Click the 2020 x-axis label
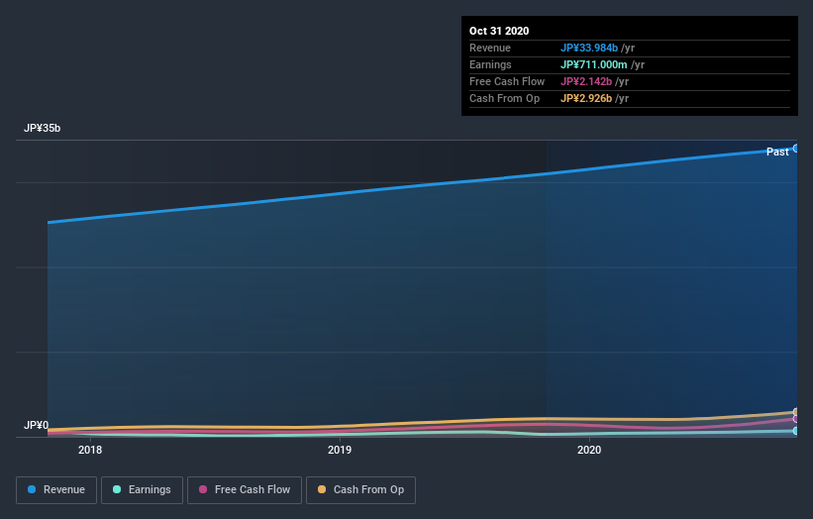 click(589, 450)
